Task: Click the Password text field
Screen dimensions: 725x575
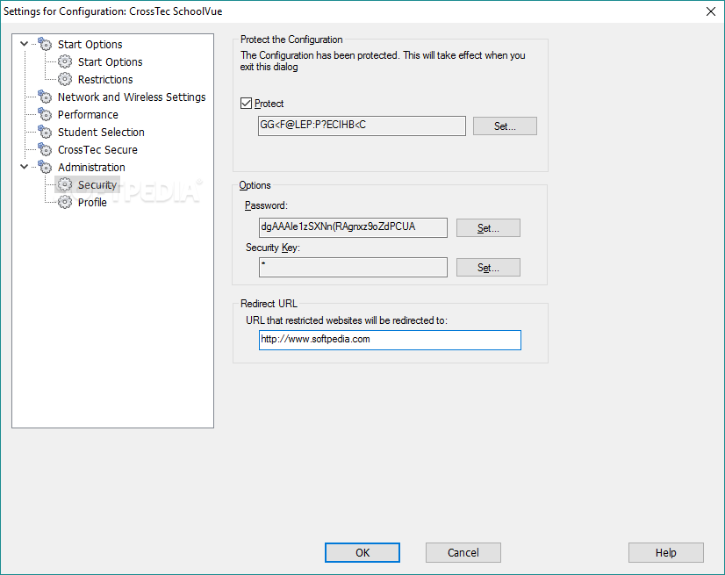Action: pyautogui.click(x=353, y=227)
